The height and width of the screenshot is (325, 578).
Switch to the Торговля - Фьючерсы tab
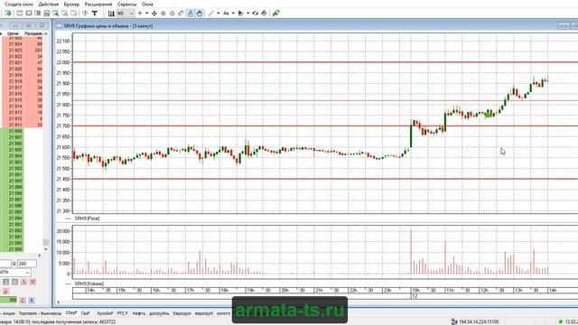click(40, 313)
